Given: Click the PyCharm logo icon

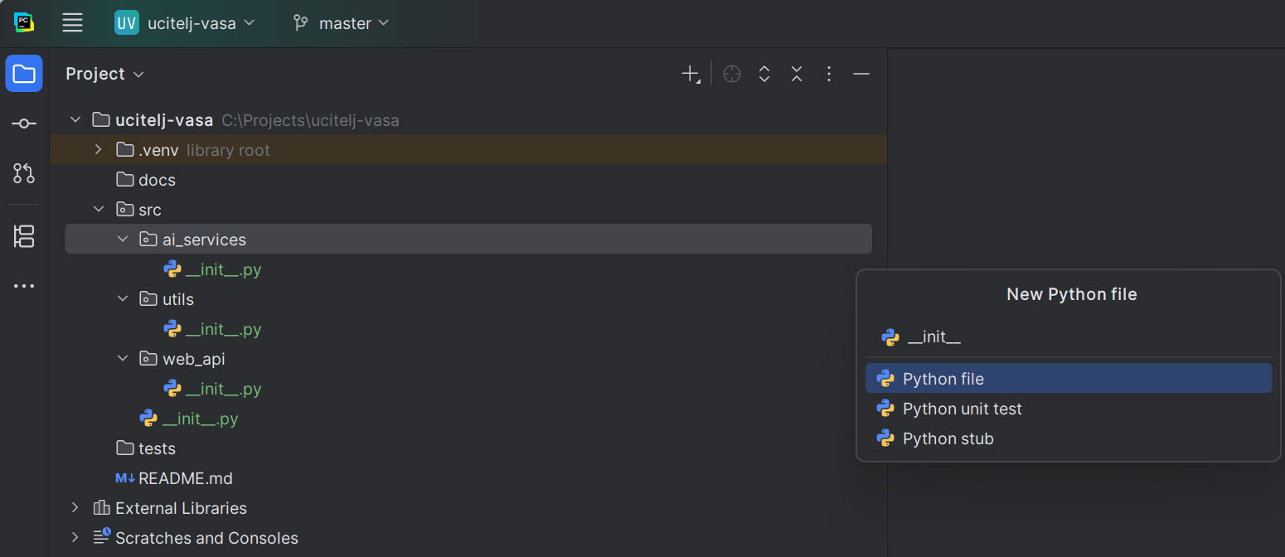Looking at the screenshot, I should tap(23, 22).
